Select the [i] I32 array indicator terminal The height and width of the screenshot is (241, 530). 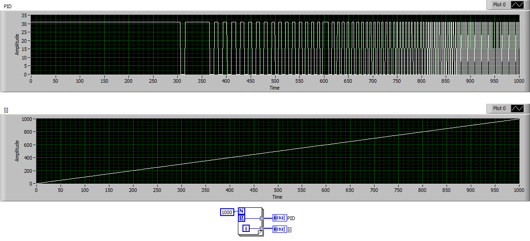279,229
